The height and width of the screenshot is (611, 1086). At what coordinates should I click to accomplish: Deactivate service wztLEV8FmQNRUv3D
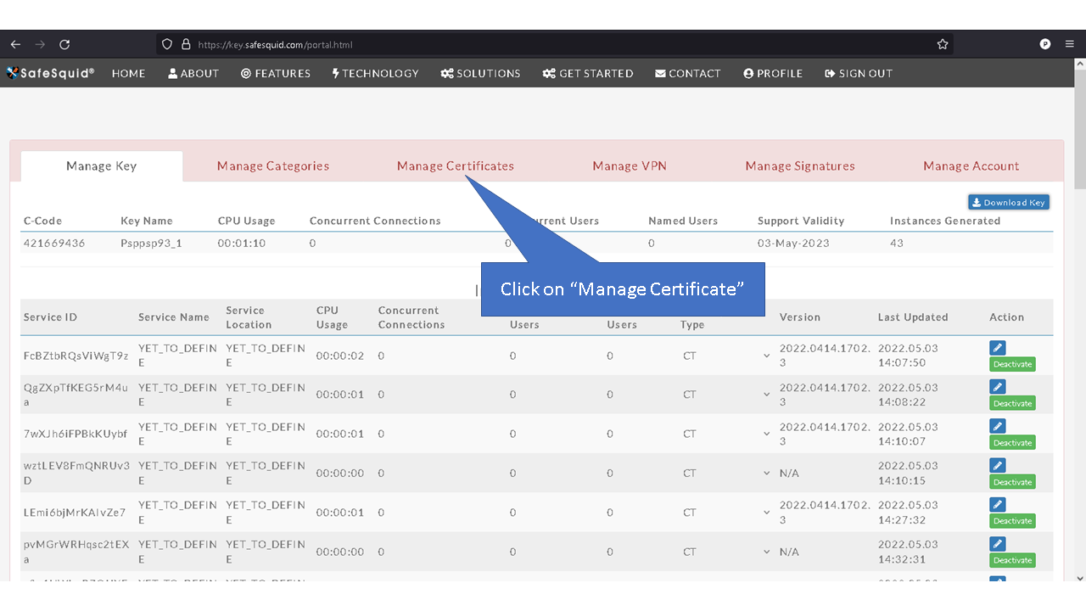click(x=1011, y=481)
